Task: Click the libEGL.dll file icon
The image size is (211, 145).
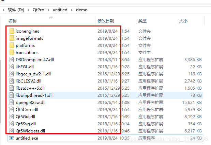Action: pyautogui.click(x=12, y=67)
